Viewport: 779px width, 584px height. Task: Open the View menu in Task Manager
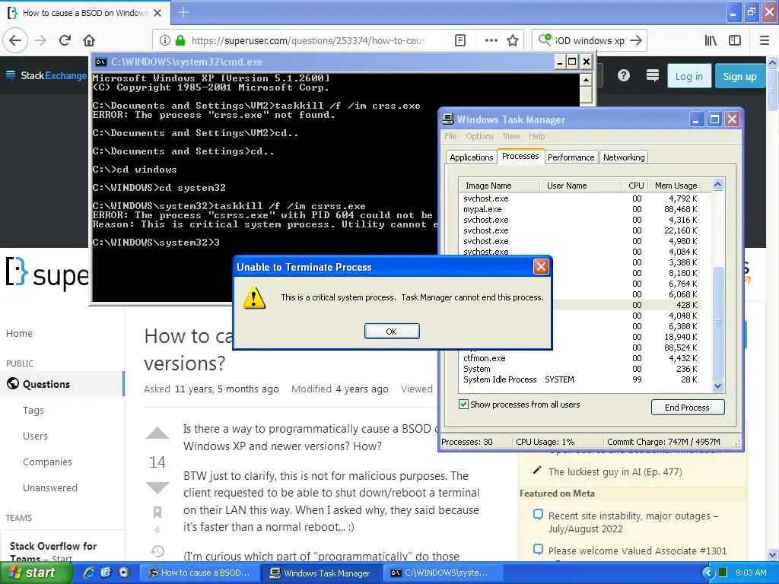pos(511,136)
